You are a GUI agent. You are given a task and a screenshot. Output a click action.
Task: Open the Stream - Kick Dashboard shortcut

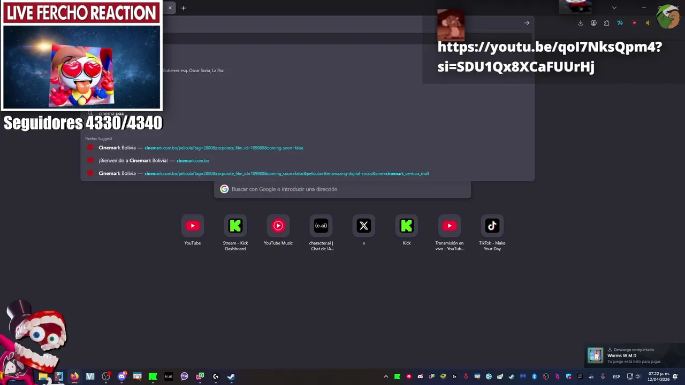(235, 233)
